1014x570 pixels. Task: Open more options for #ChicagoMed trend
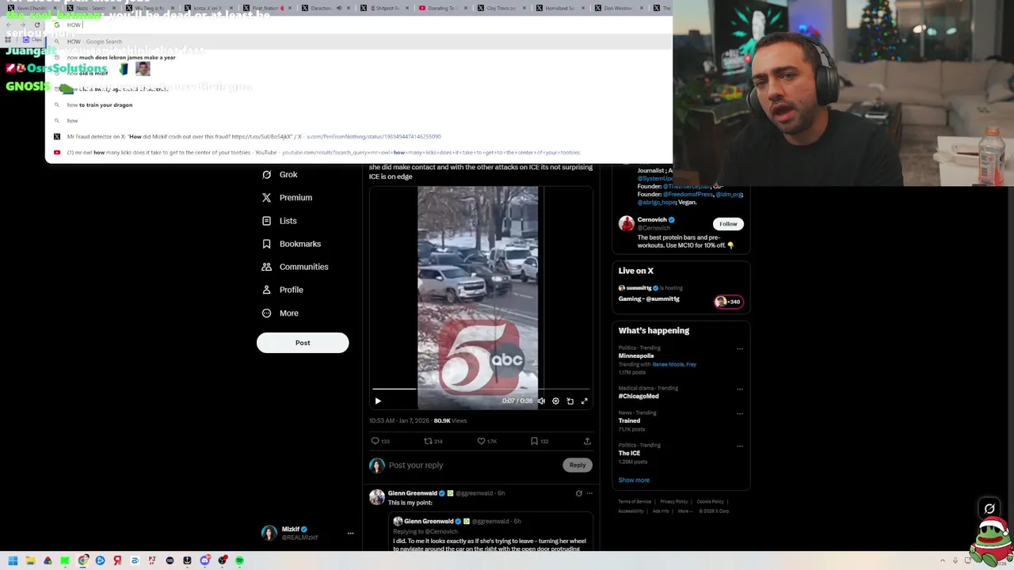[x=740, y=389]
